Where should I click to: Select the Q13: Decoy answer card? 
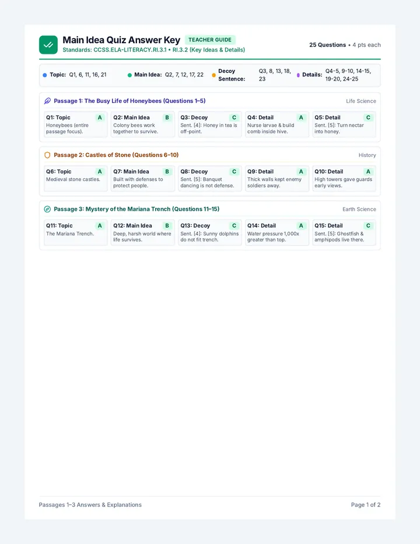[210, 232]
